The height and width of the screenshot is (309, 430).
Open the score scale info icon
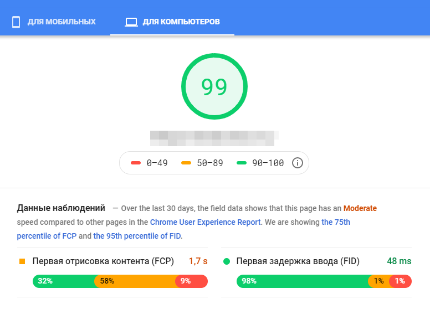pyautogui.click(x=298, y=163)
